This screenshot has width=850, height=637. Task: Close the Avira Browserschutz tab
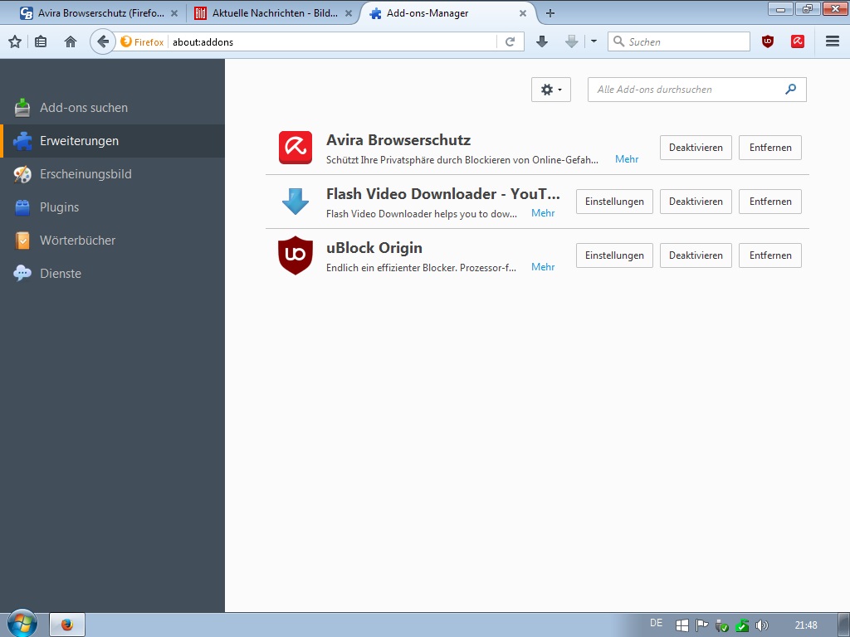click(x=174, y=13)
